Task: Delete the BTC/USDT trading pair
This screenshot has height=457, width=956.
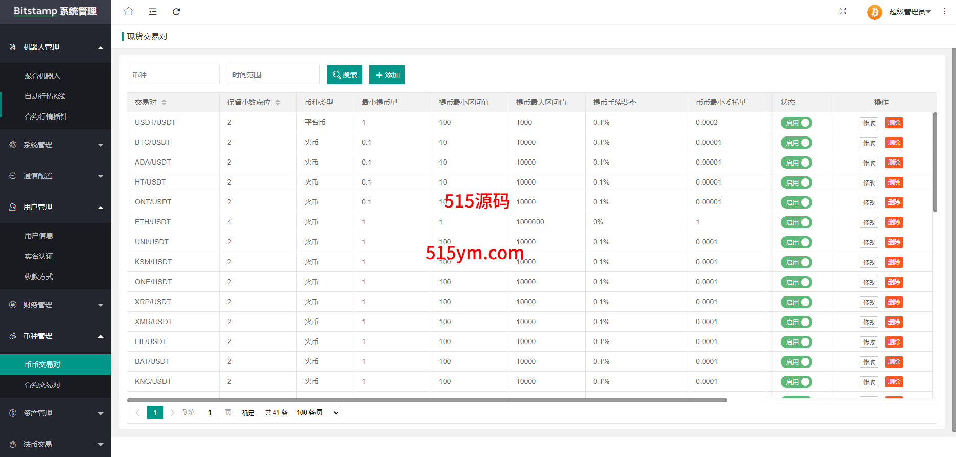Action: (894, 143)
